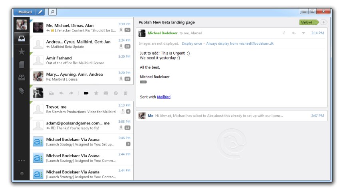Click Asana logo on 2:46 PM email
The width and height of the screenshot is (345, 195).
pyautogui.click(x=38, y=142)
